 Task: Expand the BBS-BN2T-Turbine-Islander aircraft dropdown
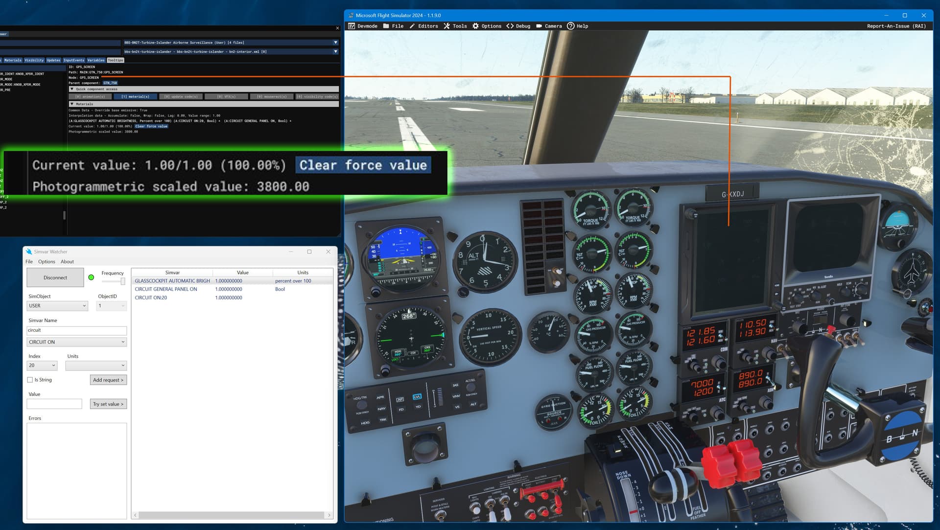(x=231, y=43)
